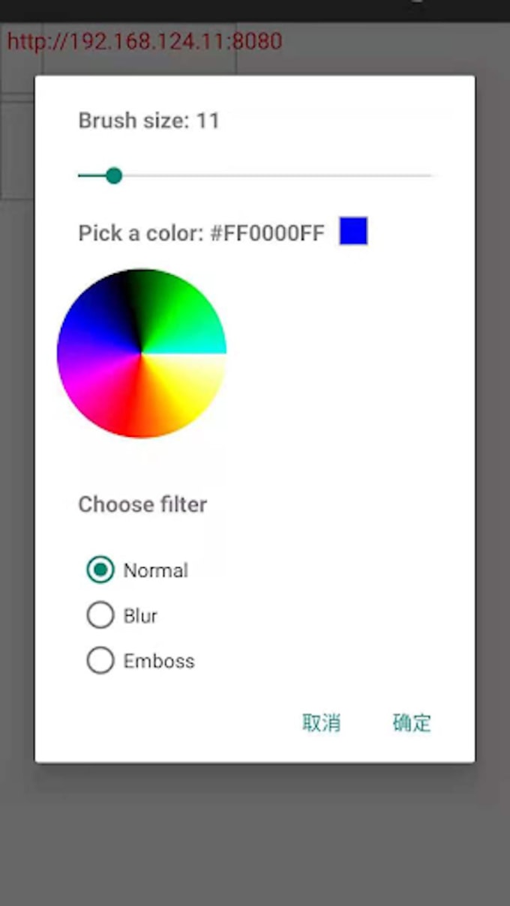Click the Pick a color hex value text
Screen dimensions: 510x906
click(267, 233)
